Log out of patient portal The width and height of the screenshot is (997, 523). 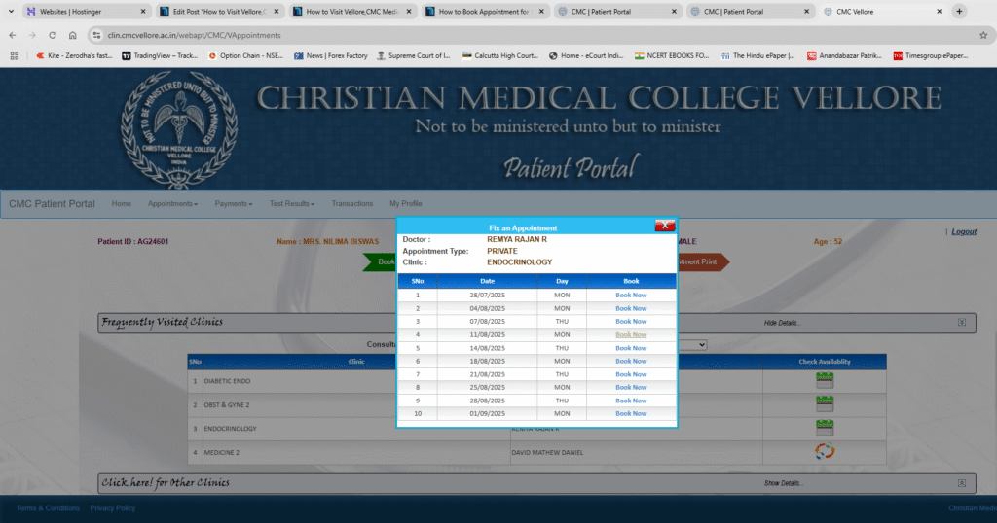963,232
